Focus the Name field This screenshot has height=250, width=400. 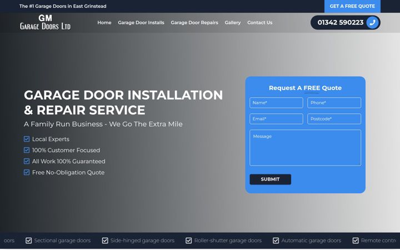(276, 103)
